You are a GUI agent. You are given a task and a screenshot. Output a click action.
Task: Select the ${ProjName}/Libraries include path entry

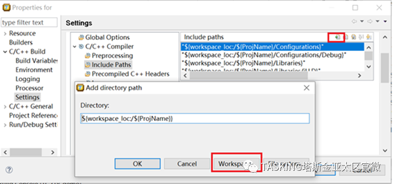[x=273, y=63]
